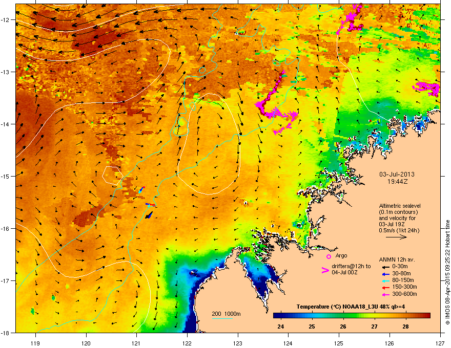The image size is (451, 348).
Task: Click the dark blue end of temperature colorbar
Action: pos(277,316)
